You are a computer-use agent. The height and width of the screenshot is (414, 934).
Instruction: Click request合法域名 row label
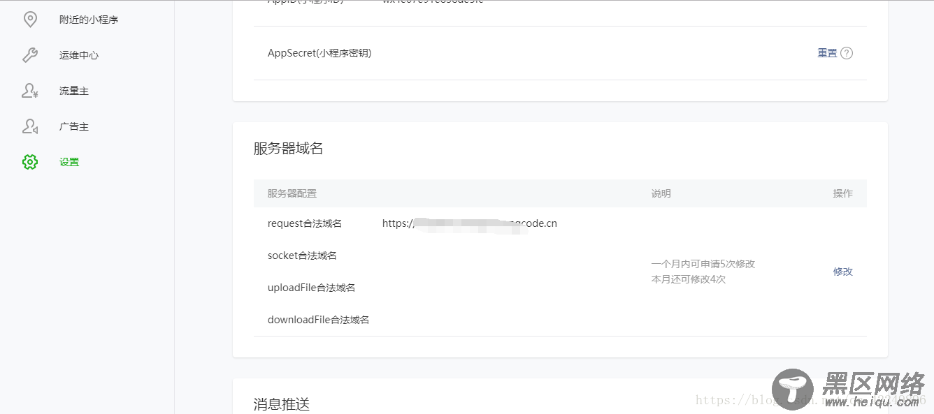point(305,223)
